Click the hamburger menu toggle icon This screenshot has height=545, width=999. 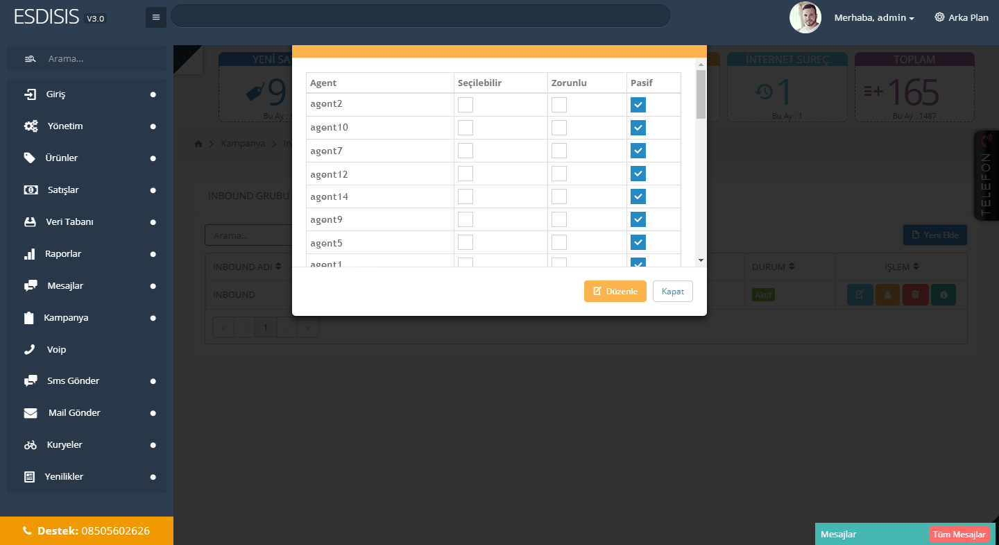click(x=155, y=17)
